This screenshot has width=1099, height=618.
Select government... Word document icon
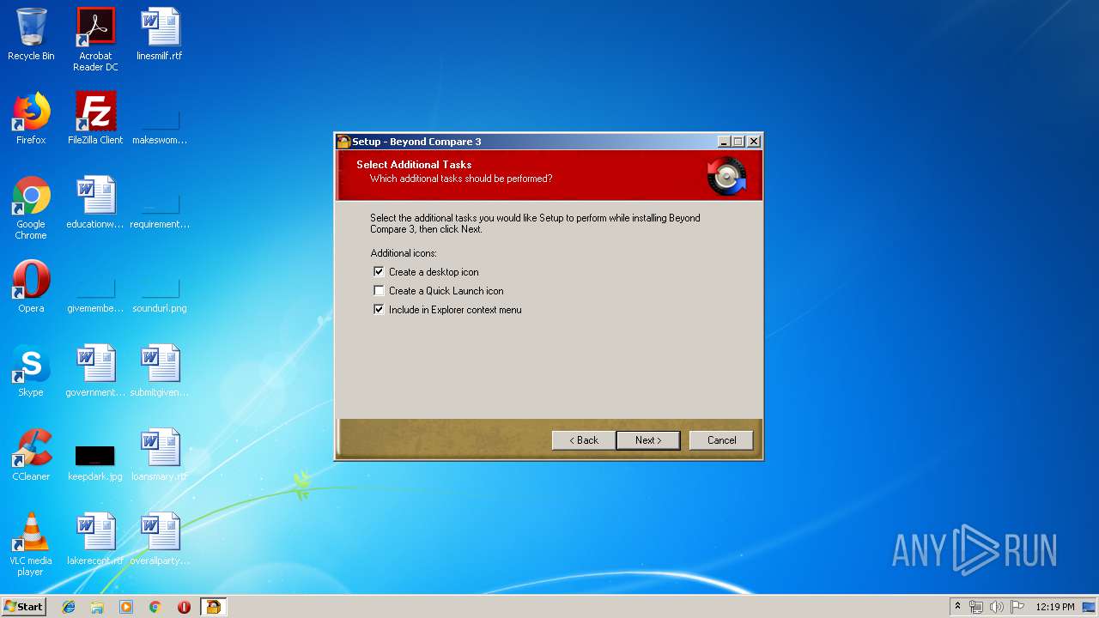(x=95, y=371)
